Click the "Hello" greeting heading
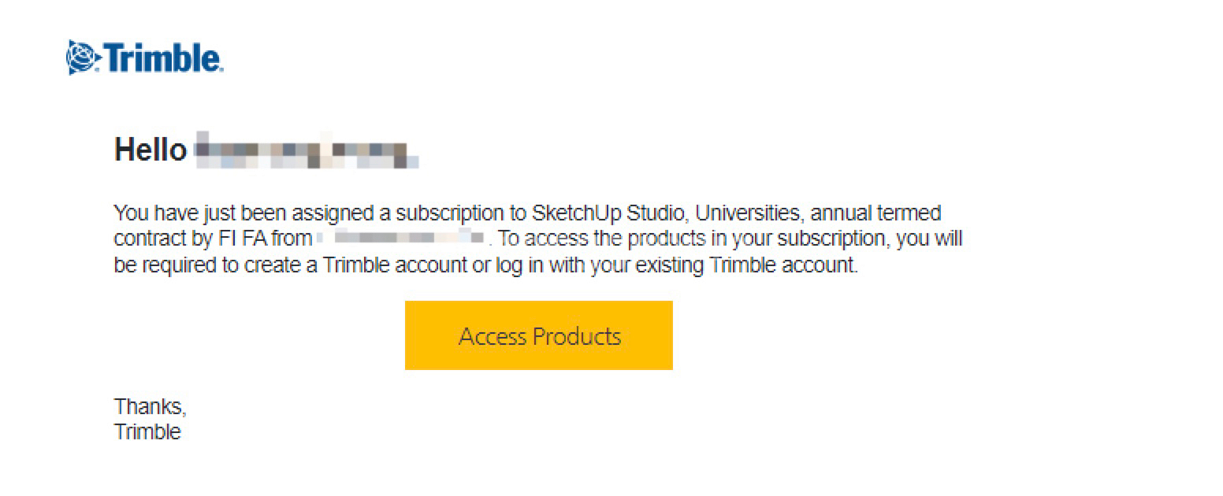 click(x=151, y=149)
